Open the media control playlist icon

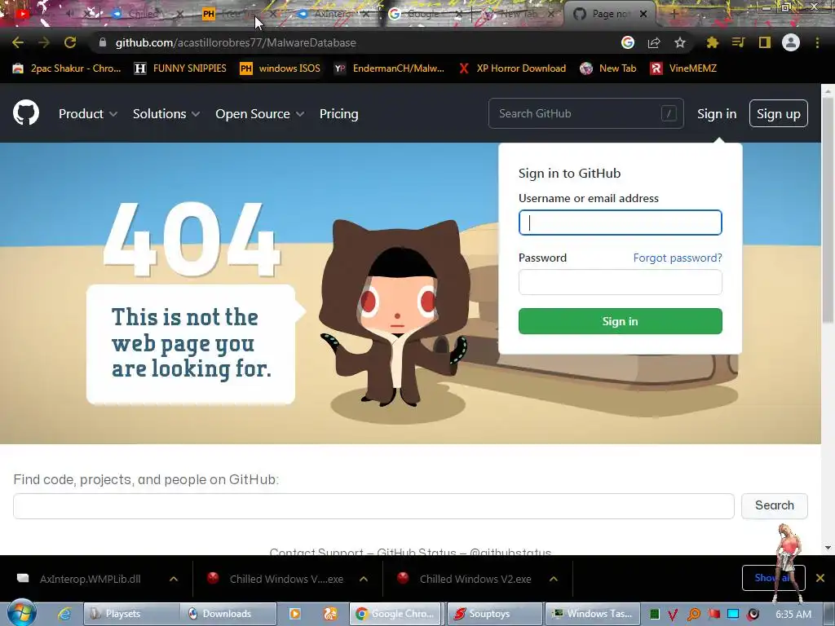click(x=738, y=42)
